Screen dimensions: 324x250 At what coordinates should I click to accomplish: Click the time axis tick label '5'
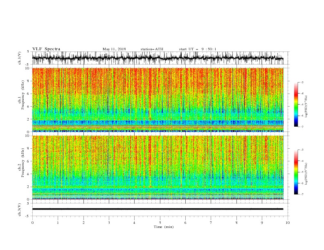coord(160,223)
